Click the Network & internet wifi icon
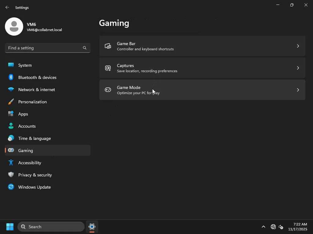Viewport: 313px width, 234px height. point(11,90)
